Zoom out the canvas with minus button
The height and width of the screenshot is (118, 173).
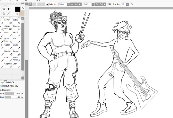[72, 4]
